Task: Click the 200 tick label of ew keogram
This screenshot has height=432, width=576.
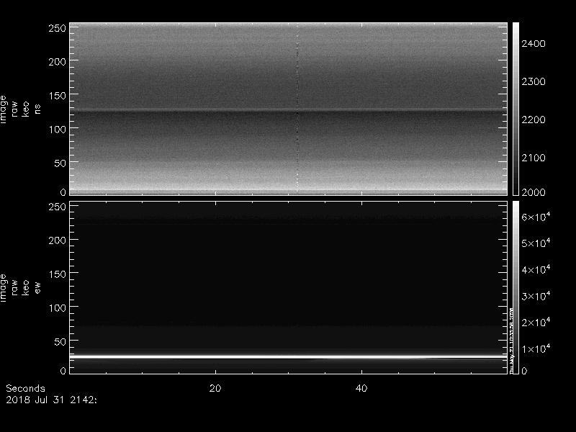Action: pyautogui.click(x=58, y=240)
